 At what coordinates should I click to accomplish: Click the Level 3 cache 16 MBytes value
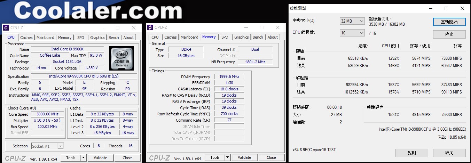tap(102, 133)
